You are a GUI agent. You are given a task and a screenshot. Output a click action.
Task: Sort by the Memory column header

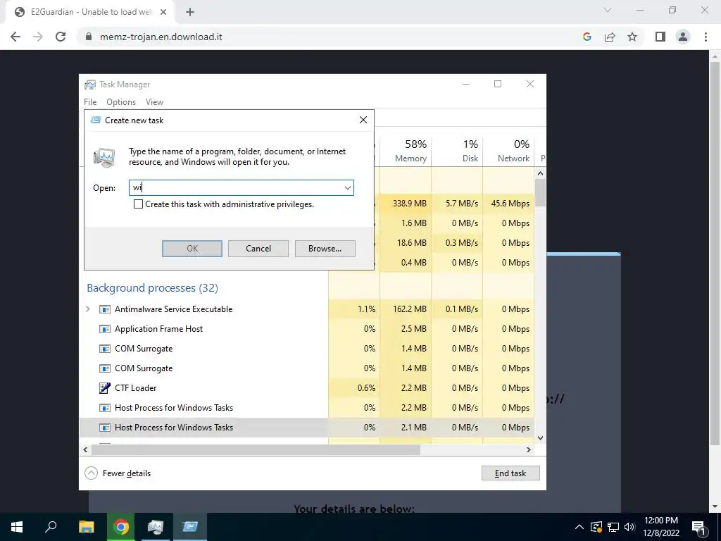tap(406, 151)
